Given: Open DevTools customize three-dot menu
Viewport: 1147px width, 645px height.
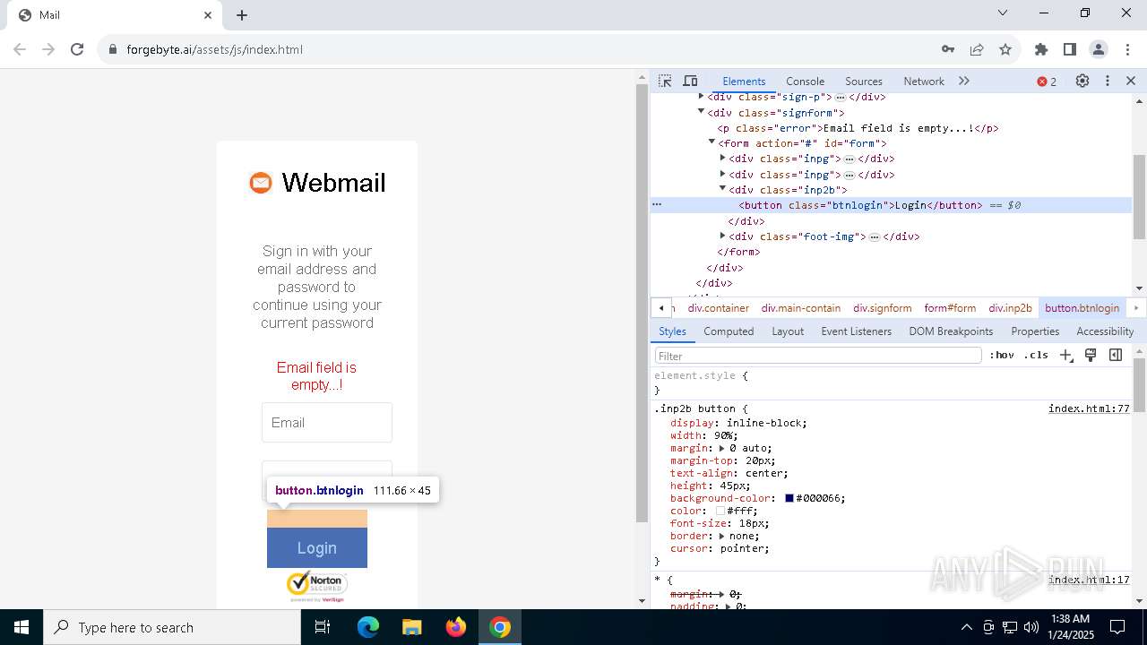Looking at the screenshot, I should pos(1108,81).
